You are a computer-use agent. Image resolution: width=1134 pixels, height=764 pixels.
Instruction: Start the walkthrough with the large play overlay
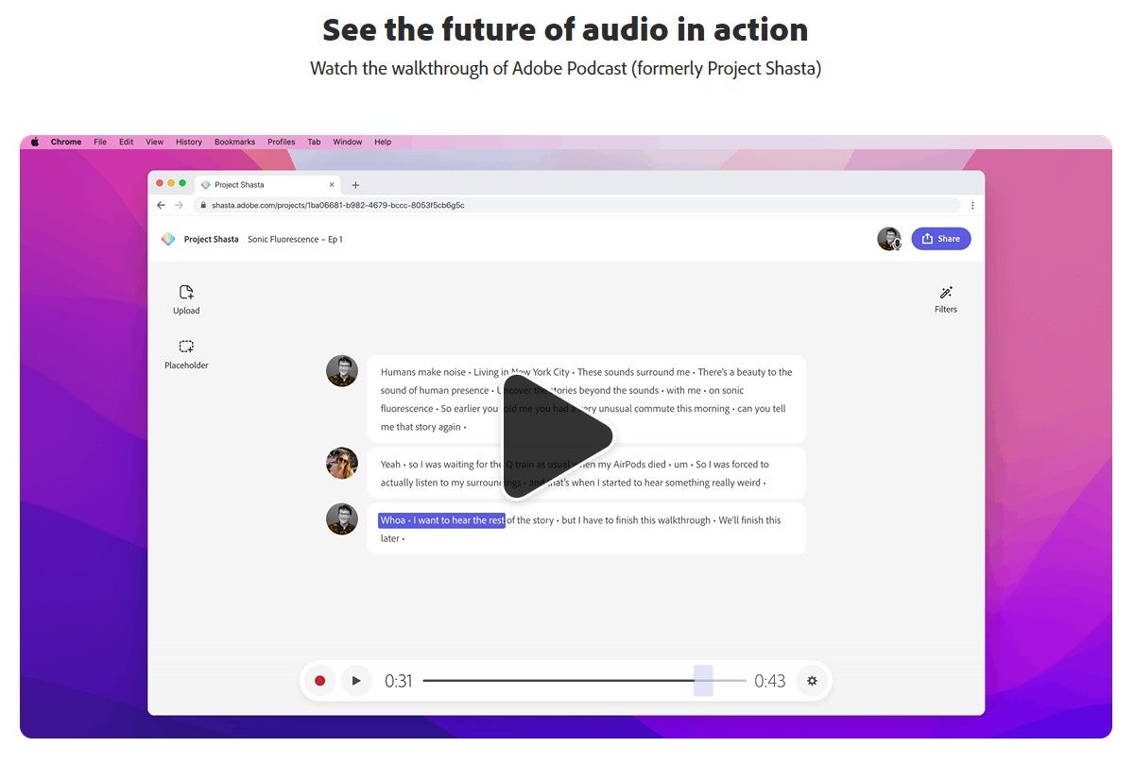pos(558,435)
